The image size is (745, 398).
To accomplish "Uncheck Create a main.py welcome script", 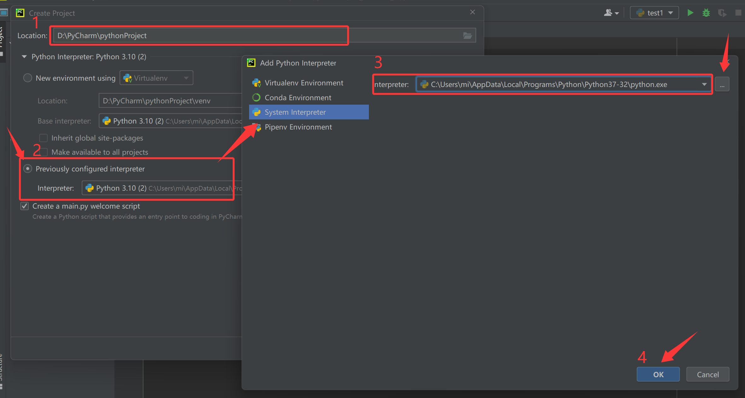I will [x=25, y=206].
